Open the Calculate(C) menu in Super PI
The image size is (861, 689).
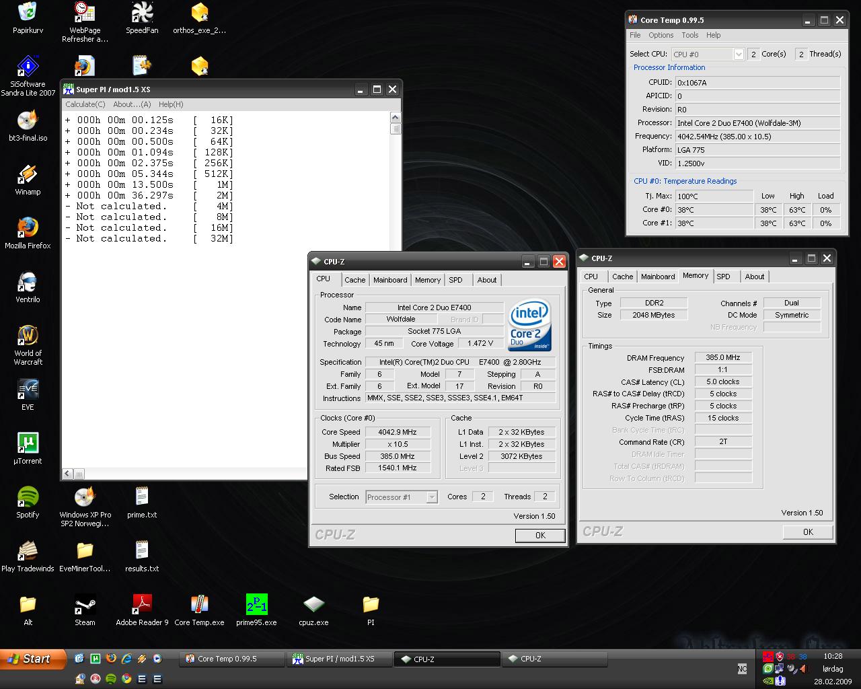click(85, 104)
